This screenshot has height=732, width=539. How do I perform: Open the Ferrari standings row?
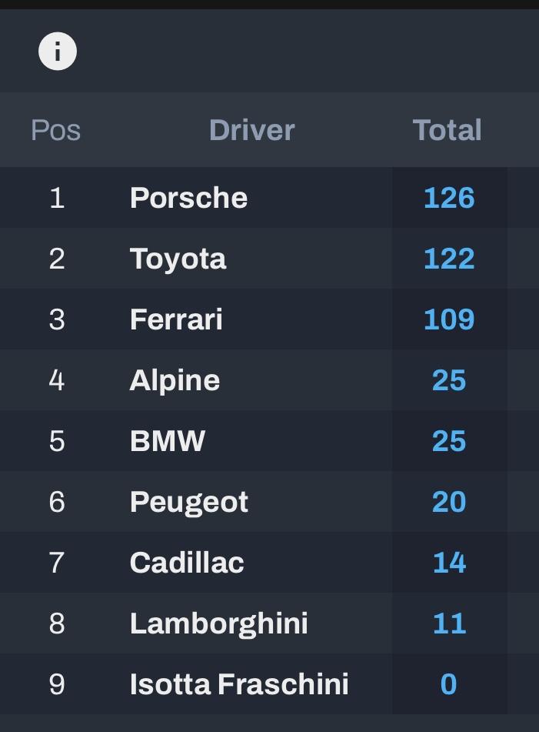coord(269,319)
